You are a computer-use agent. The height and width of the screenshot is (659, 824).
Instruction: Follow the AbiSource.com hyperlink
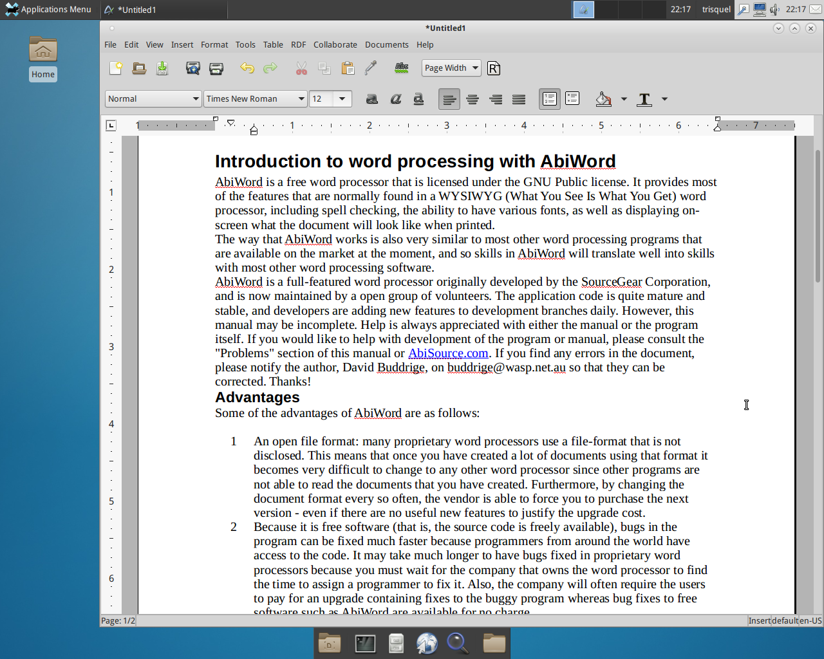pos(448,353)
